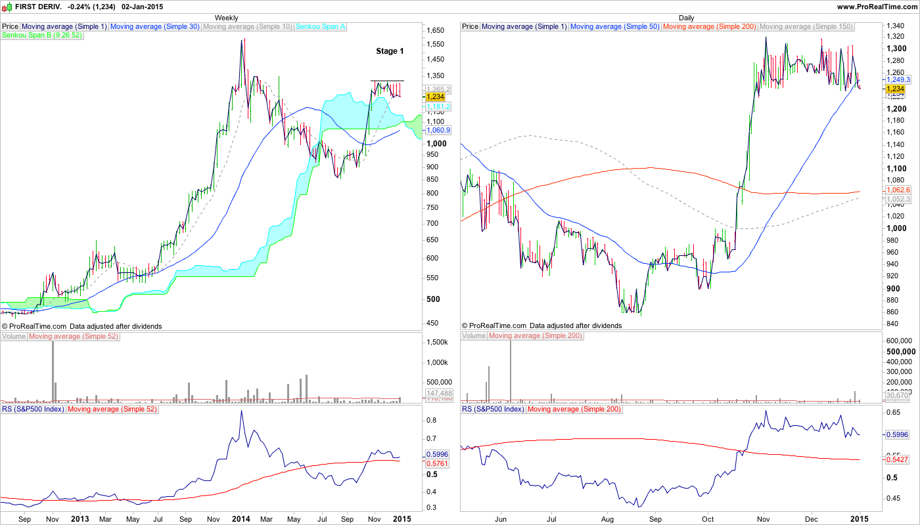Click the Oct label on Daily time axis
920x525 pixels.
pos(707,518)
